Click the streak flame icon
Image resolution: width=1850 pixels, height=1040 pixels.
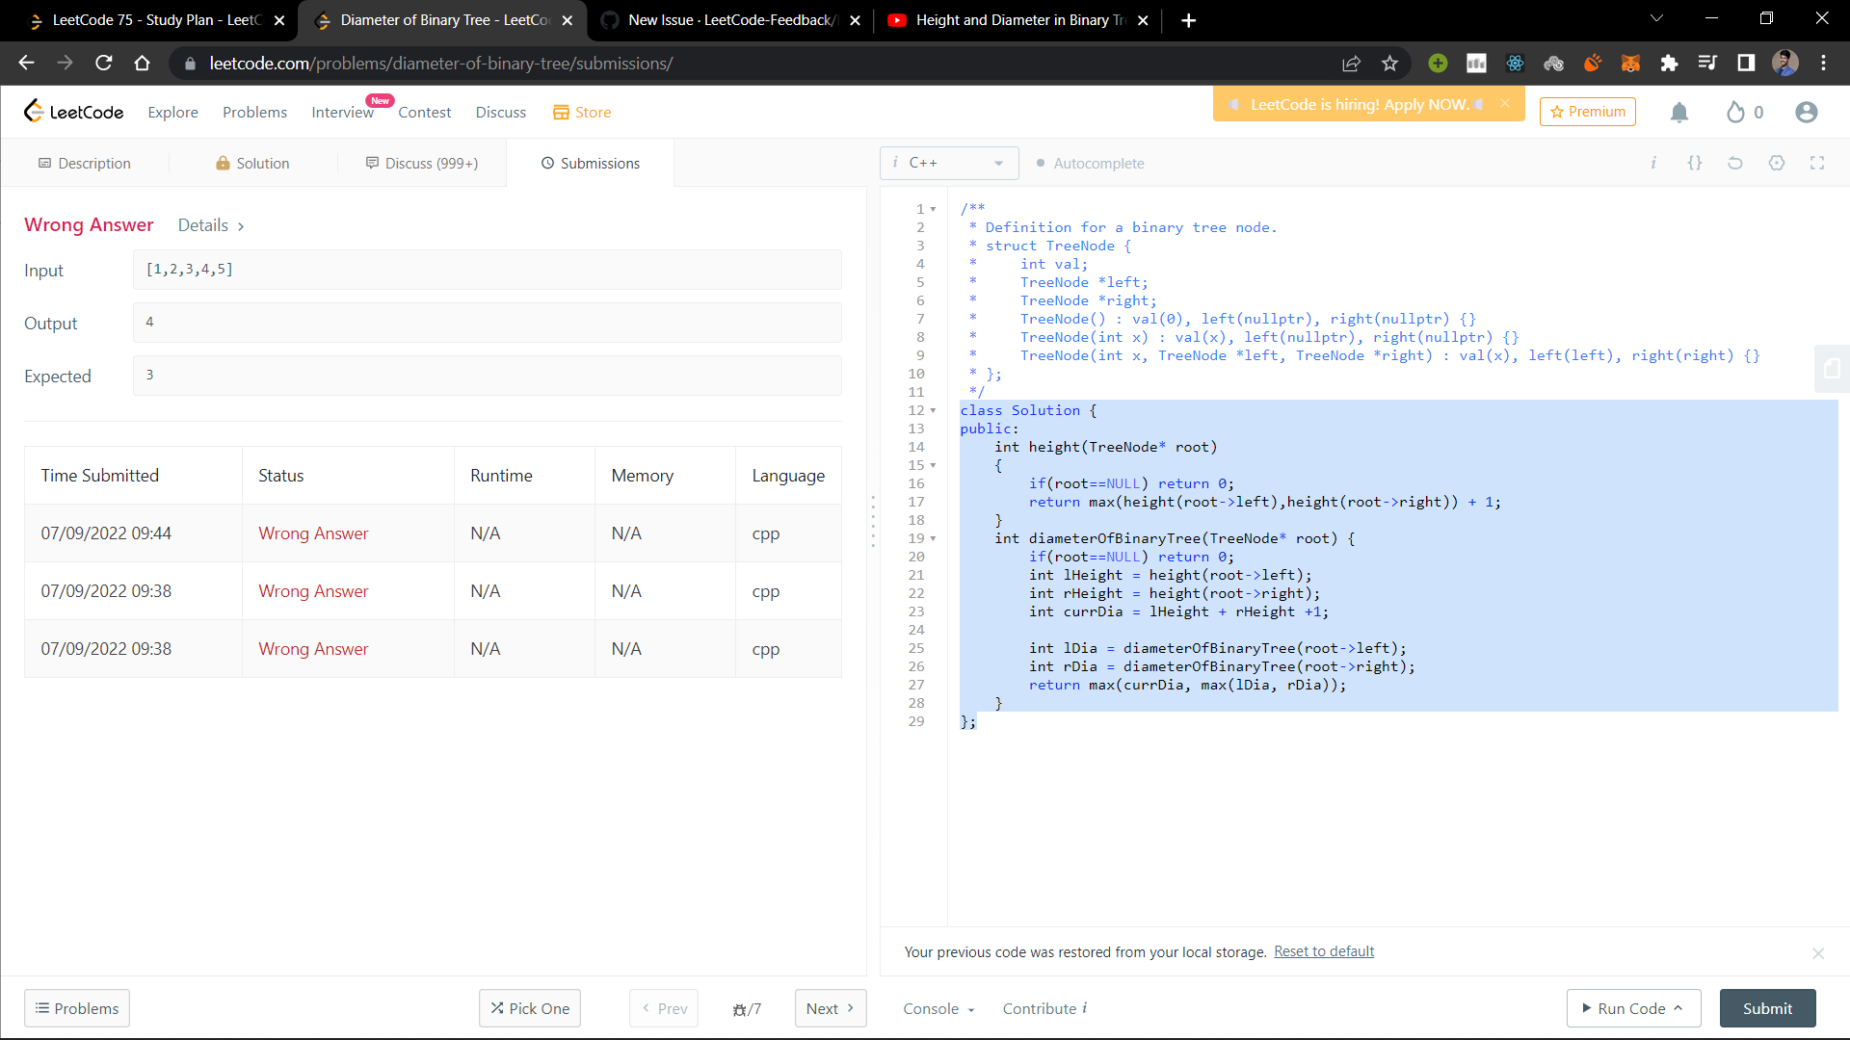[1735, 113]
